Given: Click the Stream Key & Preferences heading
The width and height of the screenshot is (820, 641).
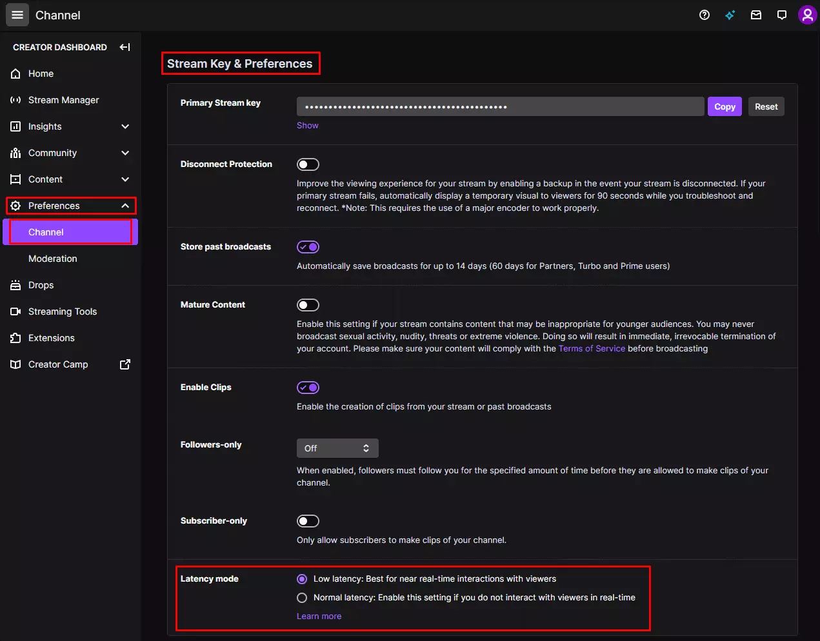Looking at the screenshot, I should [239, 64].
